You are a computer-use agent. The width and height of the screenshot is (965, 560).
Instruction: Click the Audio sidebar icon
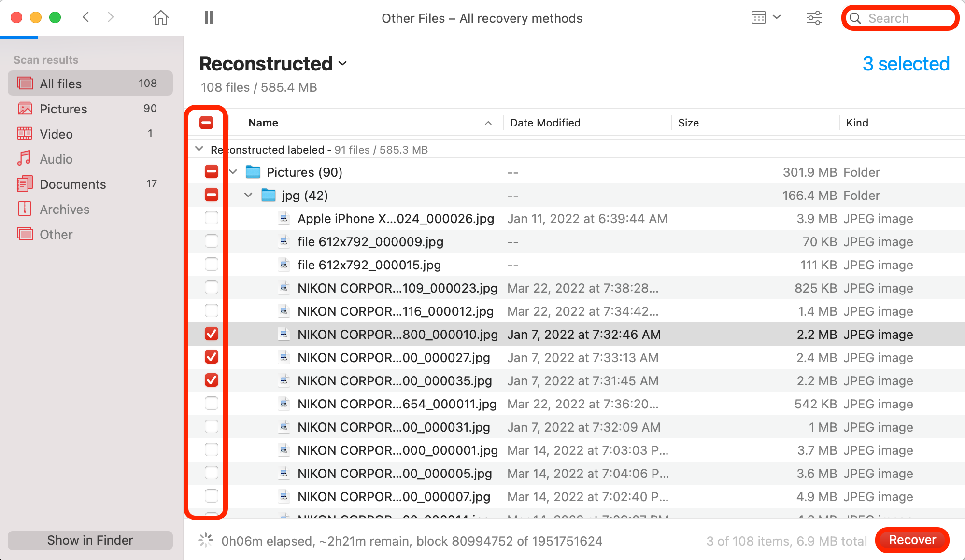coord(24,159)
